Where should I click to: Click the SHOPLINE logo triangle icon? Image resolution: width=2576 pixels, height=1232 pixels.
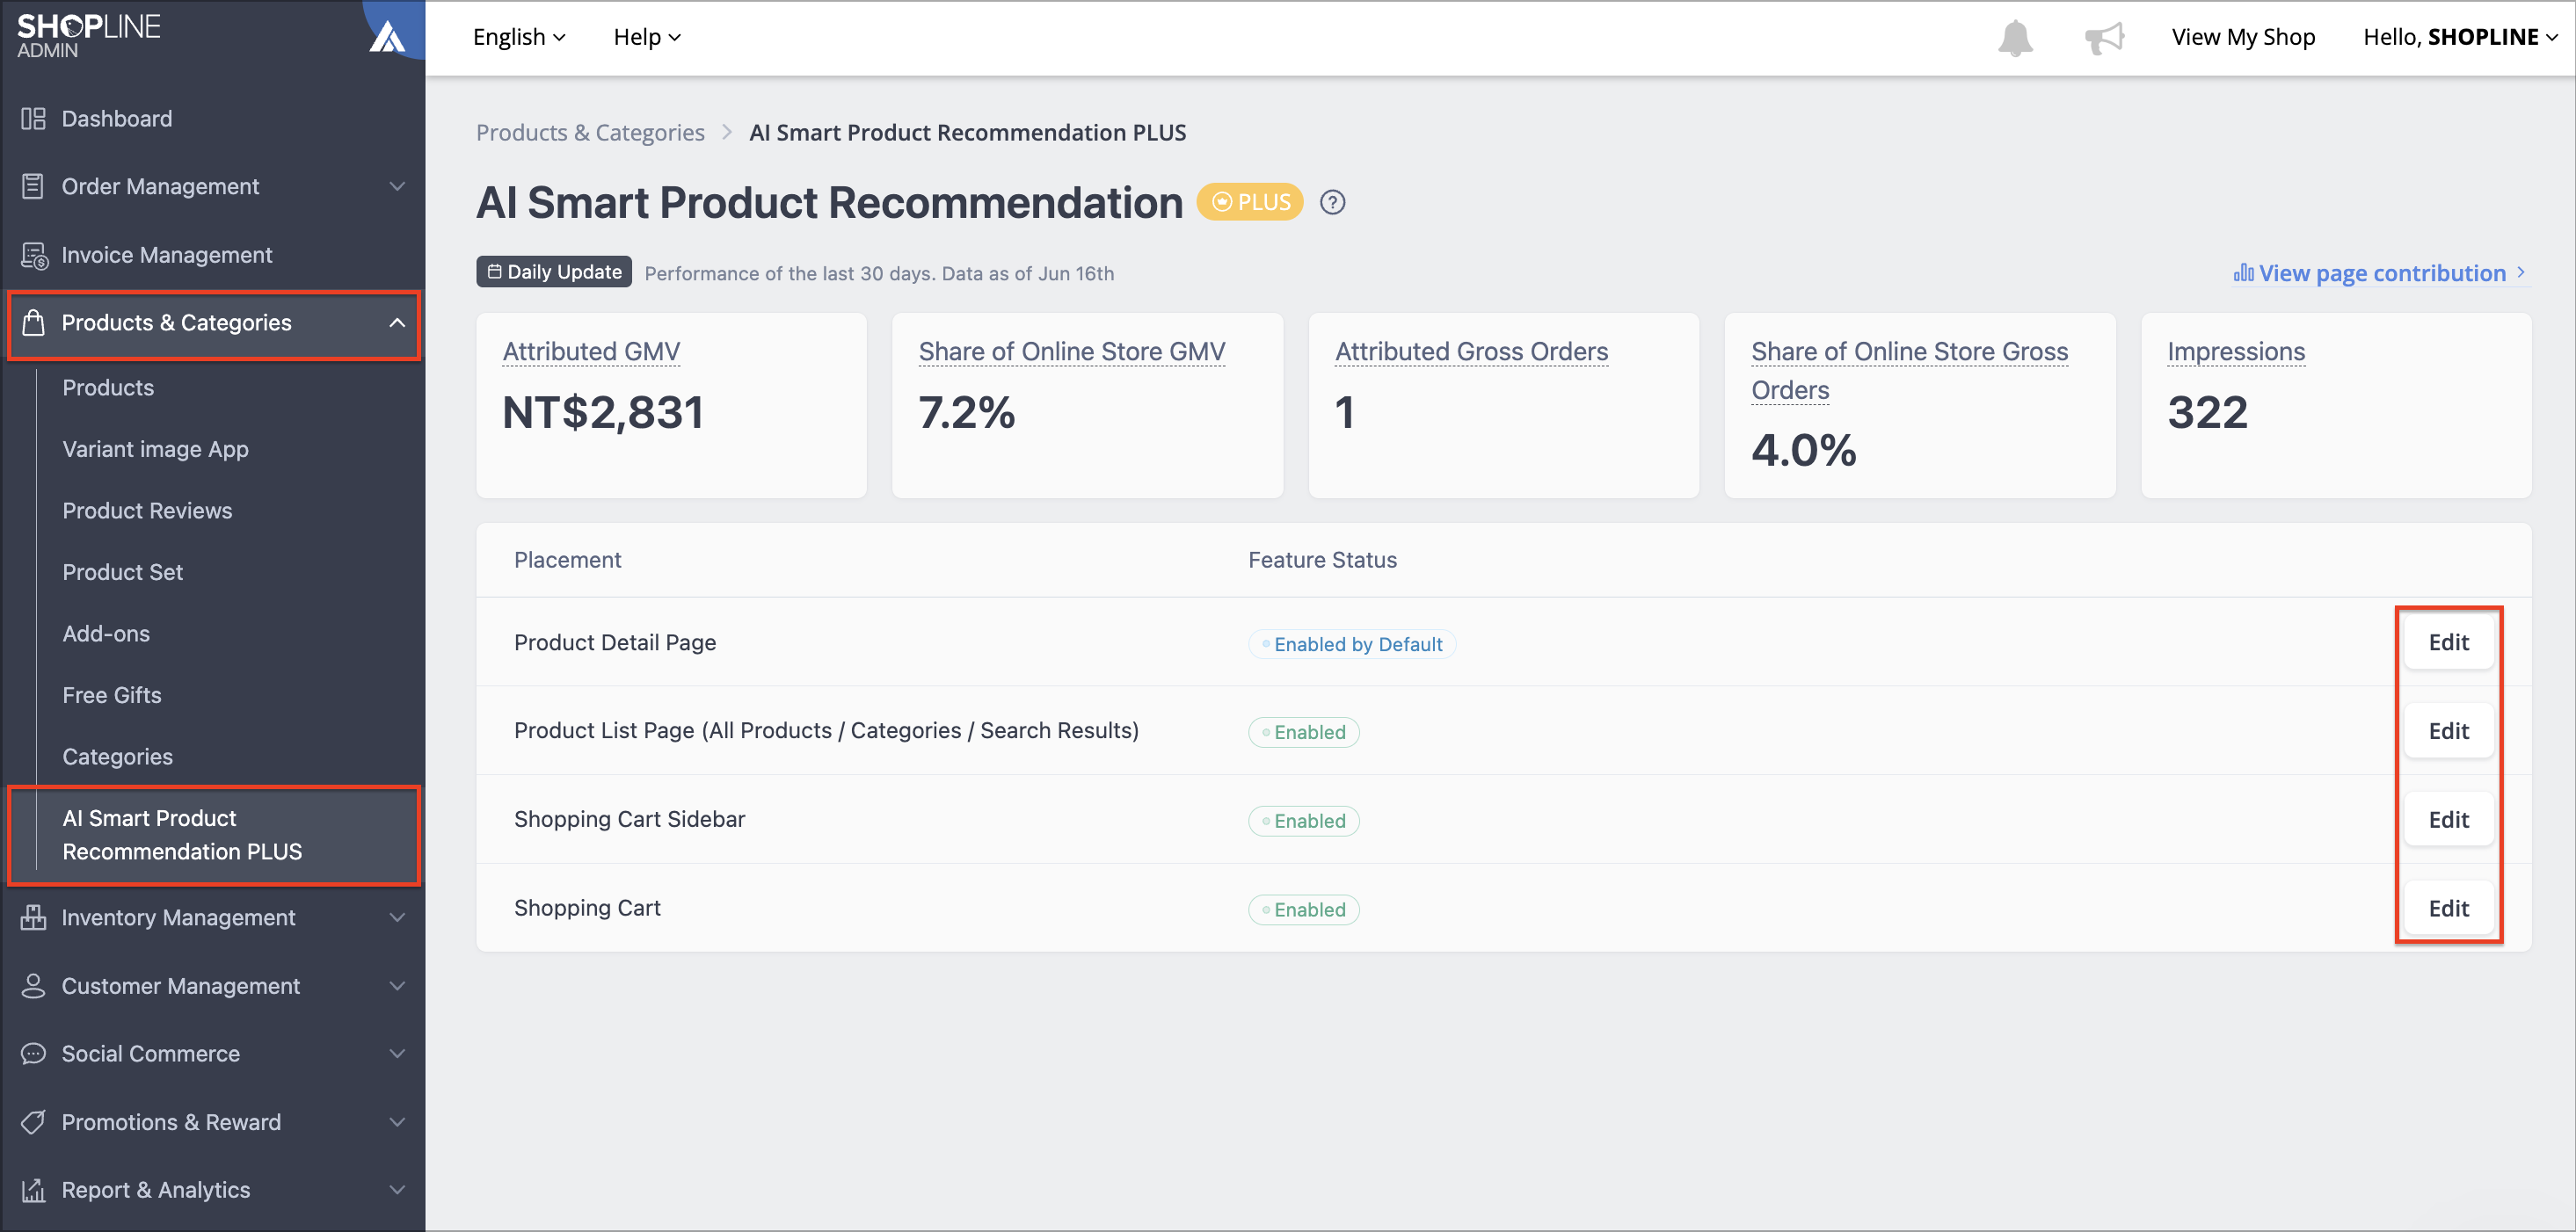click(x=388, y=36)
